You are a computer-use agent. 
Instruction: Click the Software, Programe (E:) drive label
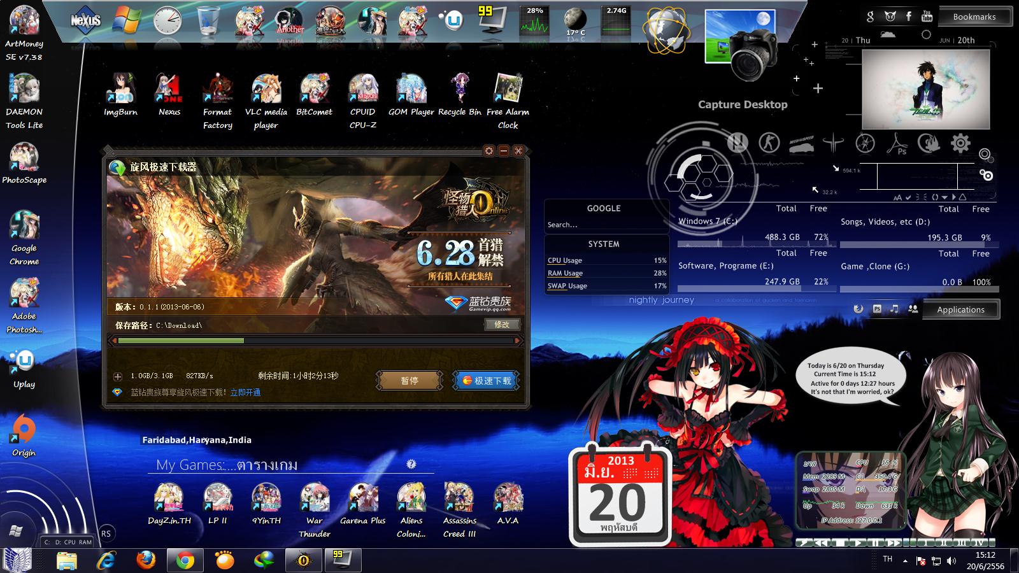(726, 265)
